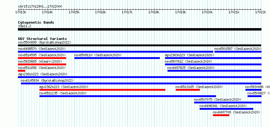Select the blue bar under nsv6507075
The width and height of the screenshot is (270, 127).
(x=228, y=103)
